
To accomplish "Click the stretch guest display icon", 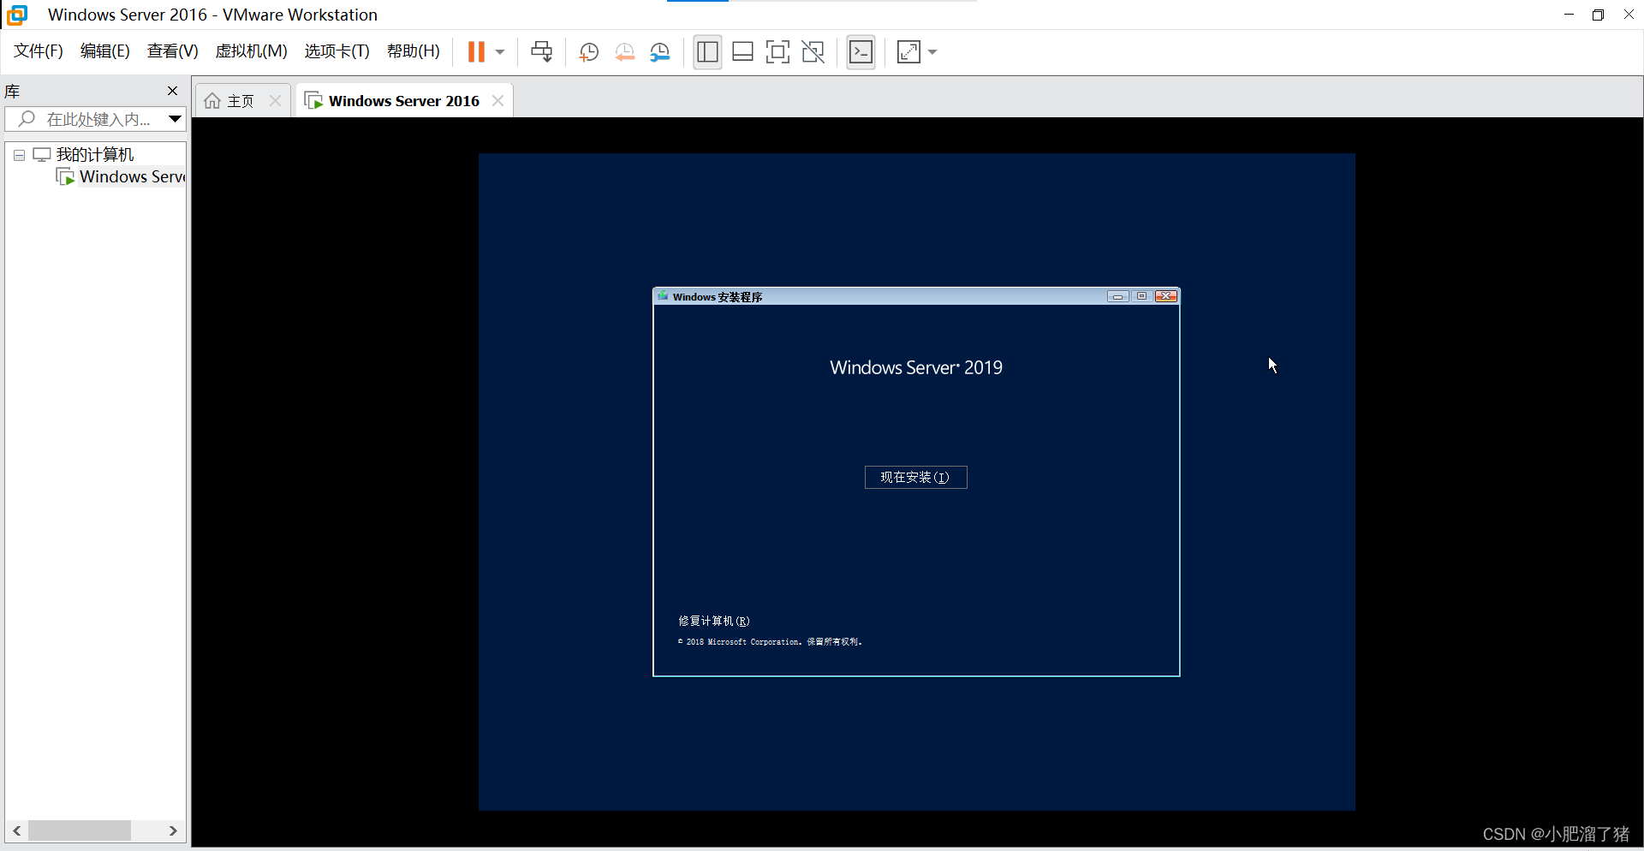I will click(x=908, y=52).
